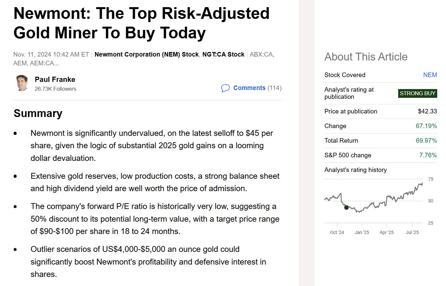Screen dimensions: 446x286
Task: Select the green rating marker on the chart
Action: pyautogui.click(x=346, y=207)
